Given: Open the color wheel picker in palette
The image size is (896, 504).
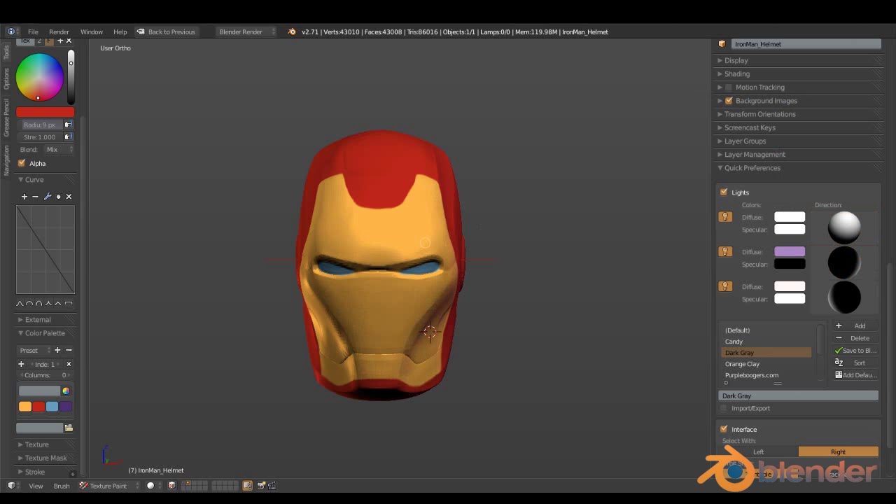Looking at the screenshot, I should (66, 391).
